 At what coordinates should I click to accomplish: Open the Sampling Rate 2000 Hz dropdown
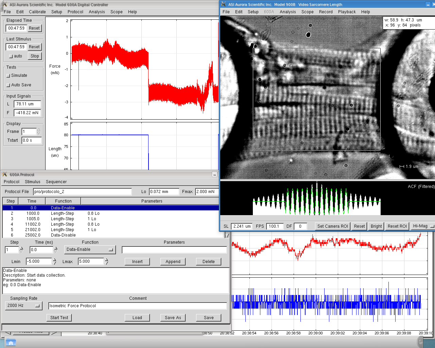pyautogui.click(x=23, y=306)
